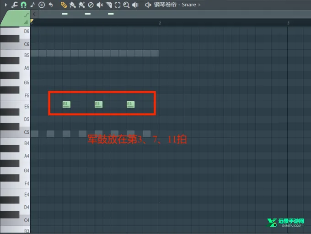The width and height of the screenshot is (311, 234).
Task: Click the E5 piano key
Action: tap(15, 107)
